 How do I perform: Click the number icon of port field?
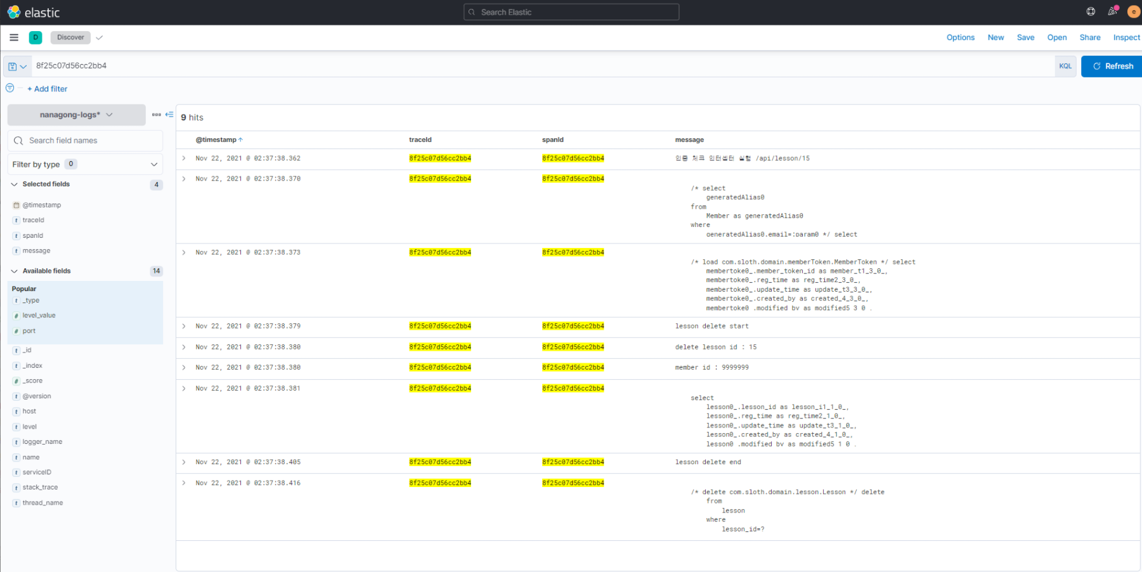16,331
